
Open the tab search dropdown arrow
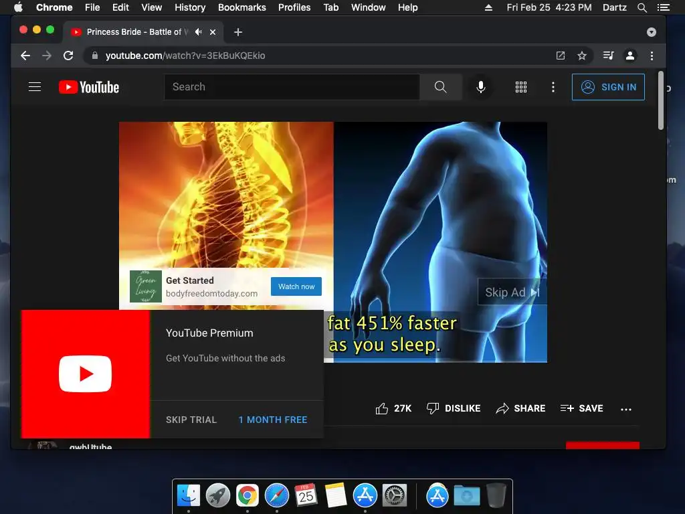coord(652,32)
